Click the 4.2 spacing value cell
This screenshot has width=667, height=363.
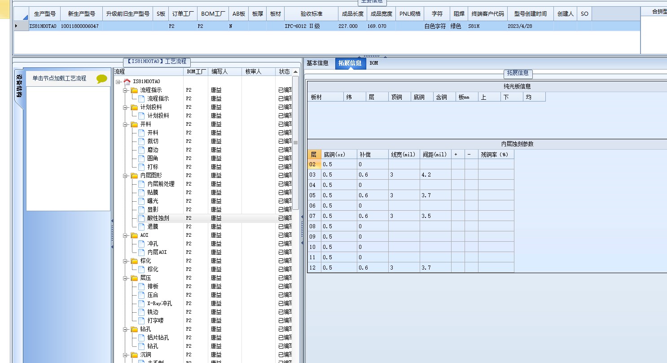[435, 175]
